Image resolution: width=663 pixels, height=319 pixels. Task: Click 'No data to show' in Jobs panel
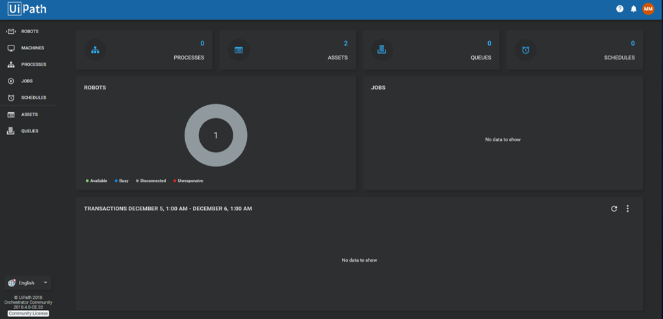coord(502,140)
